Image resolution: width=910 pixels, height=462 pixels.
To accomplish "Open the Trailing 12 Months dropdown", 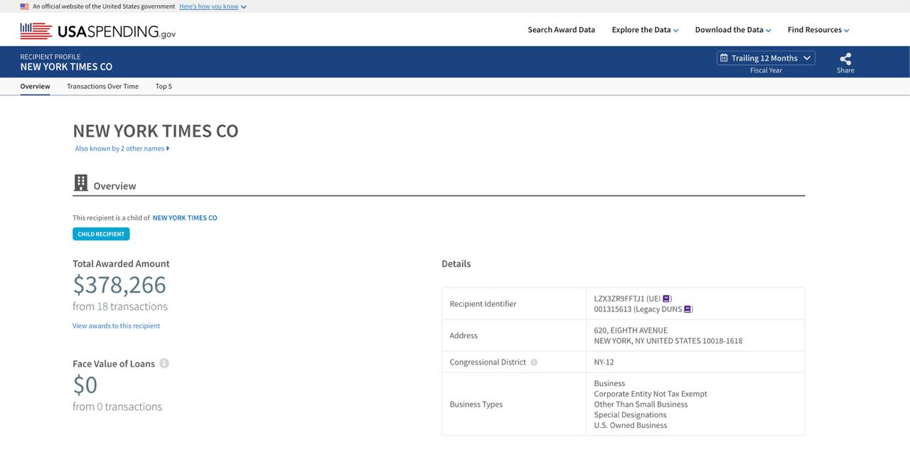I will coord(766,58).
